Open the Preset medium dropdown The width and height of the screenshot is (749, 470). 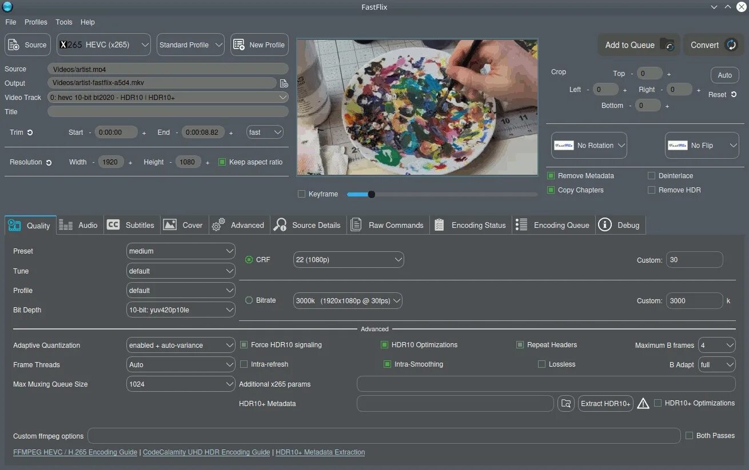[x=181, y=251]
